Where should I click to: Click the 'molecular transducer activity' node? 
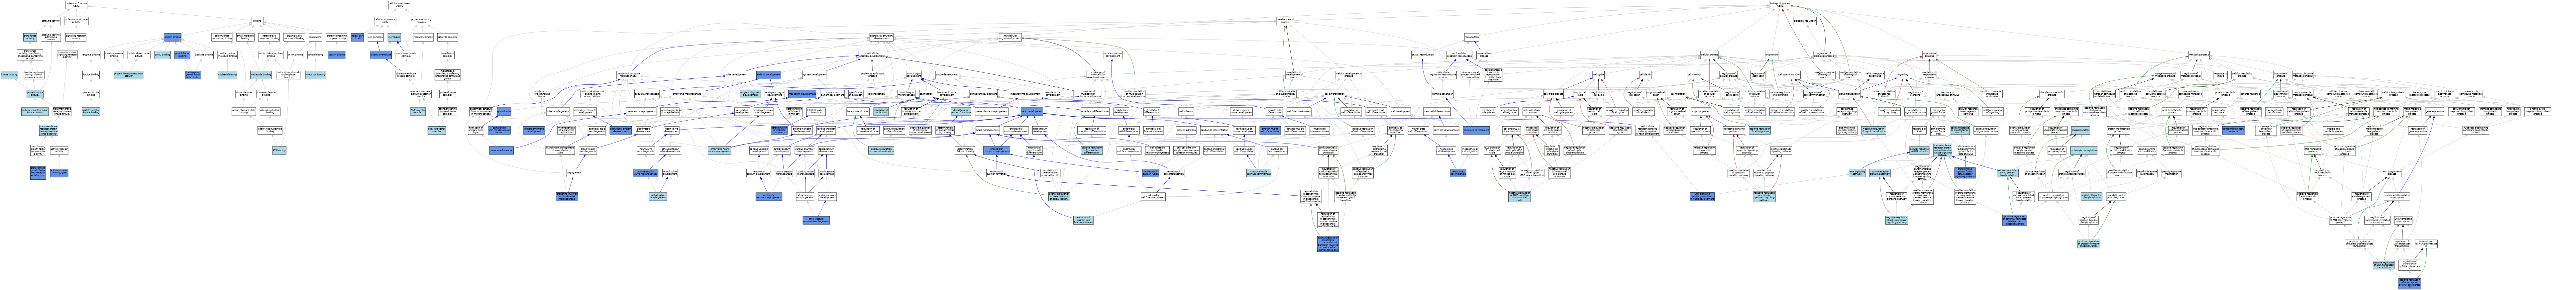(x=76, y=21)
